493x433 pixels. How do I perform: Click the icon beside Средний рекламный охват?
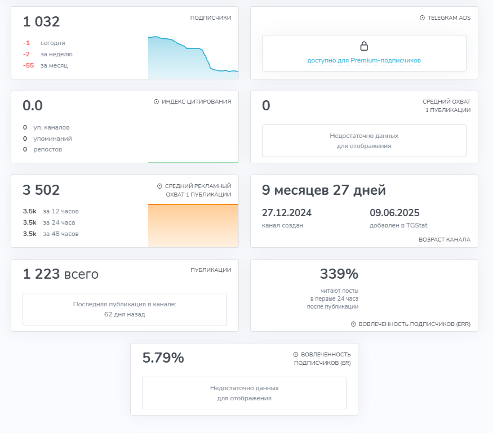[x=159, y=186]
